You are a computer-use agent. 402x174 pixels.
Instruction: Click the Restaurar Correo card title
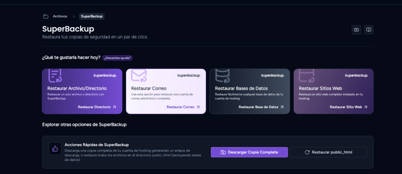click(x=149, y=88)
